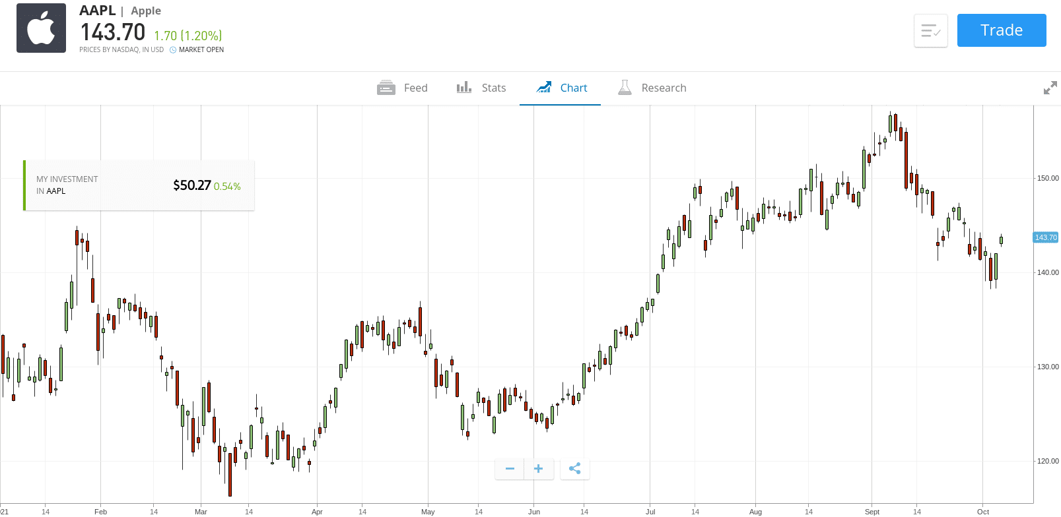Click the blue Trade button
This screenshot has height=517, width=1061.
(x=1002, y=30)
